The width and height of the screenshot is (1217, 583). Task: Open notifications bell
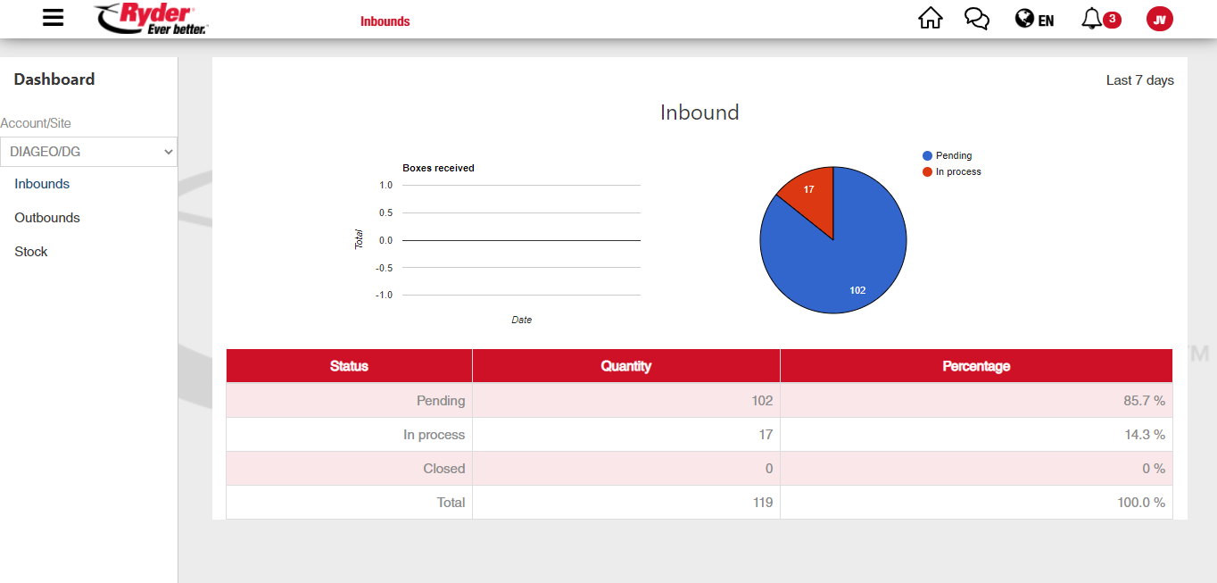click(x=1091, y=19)
